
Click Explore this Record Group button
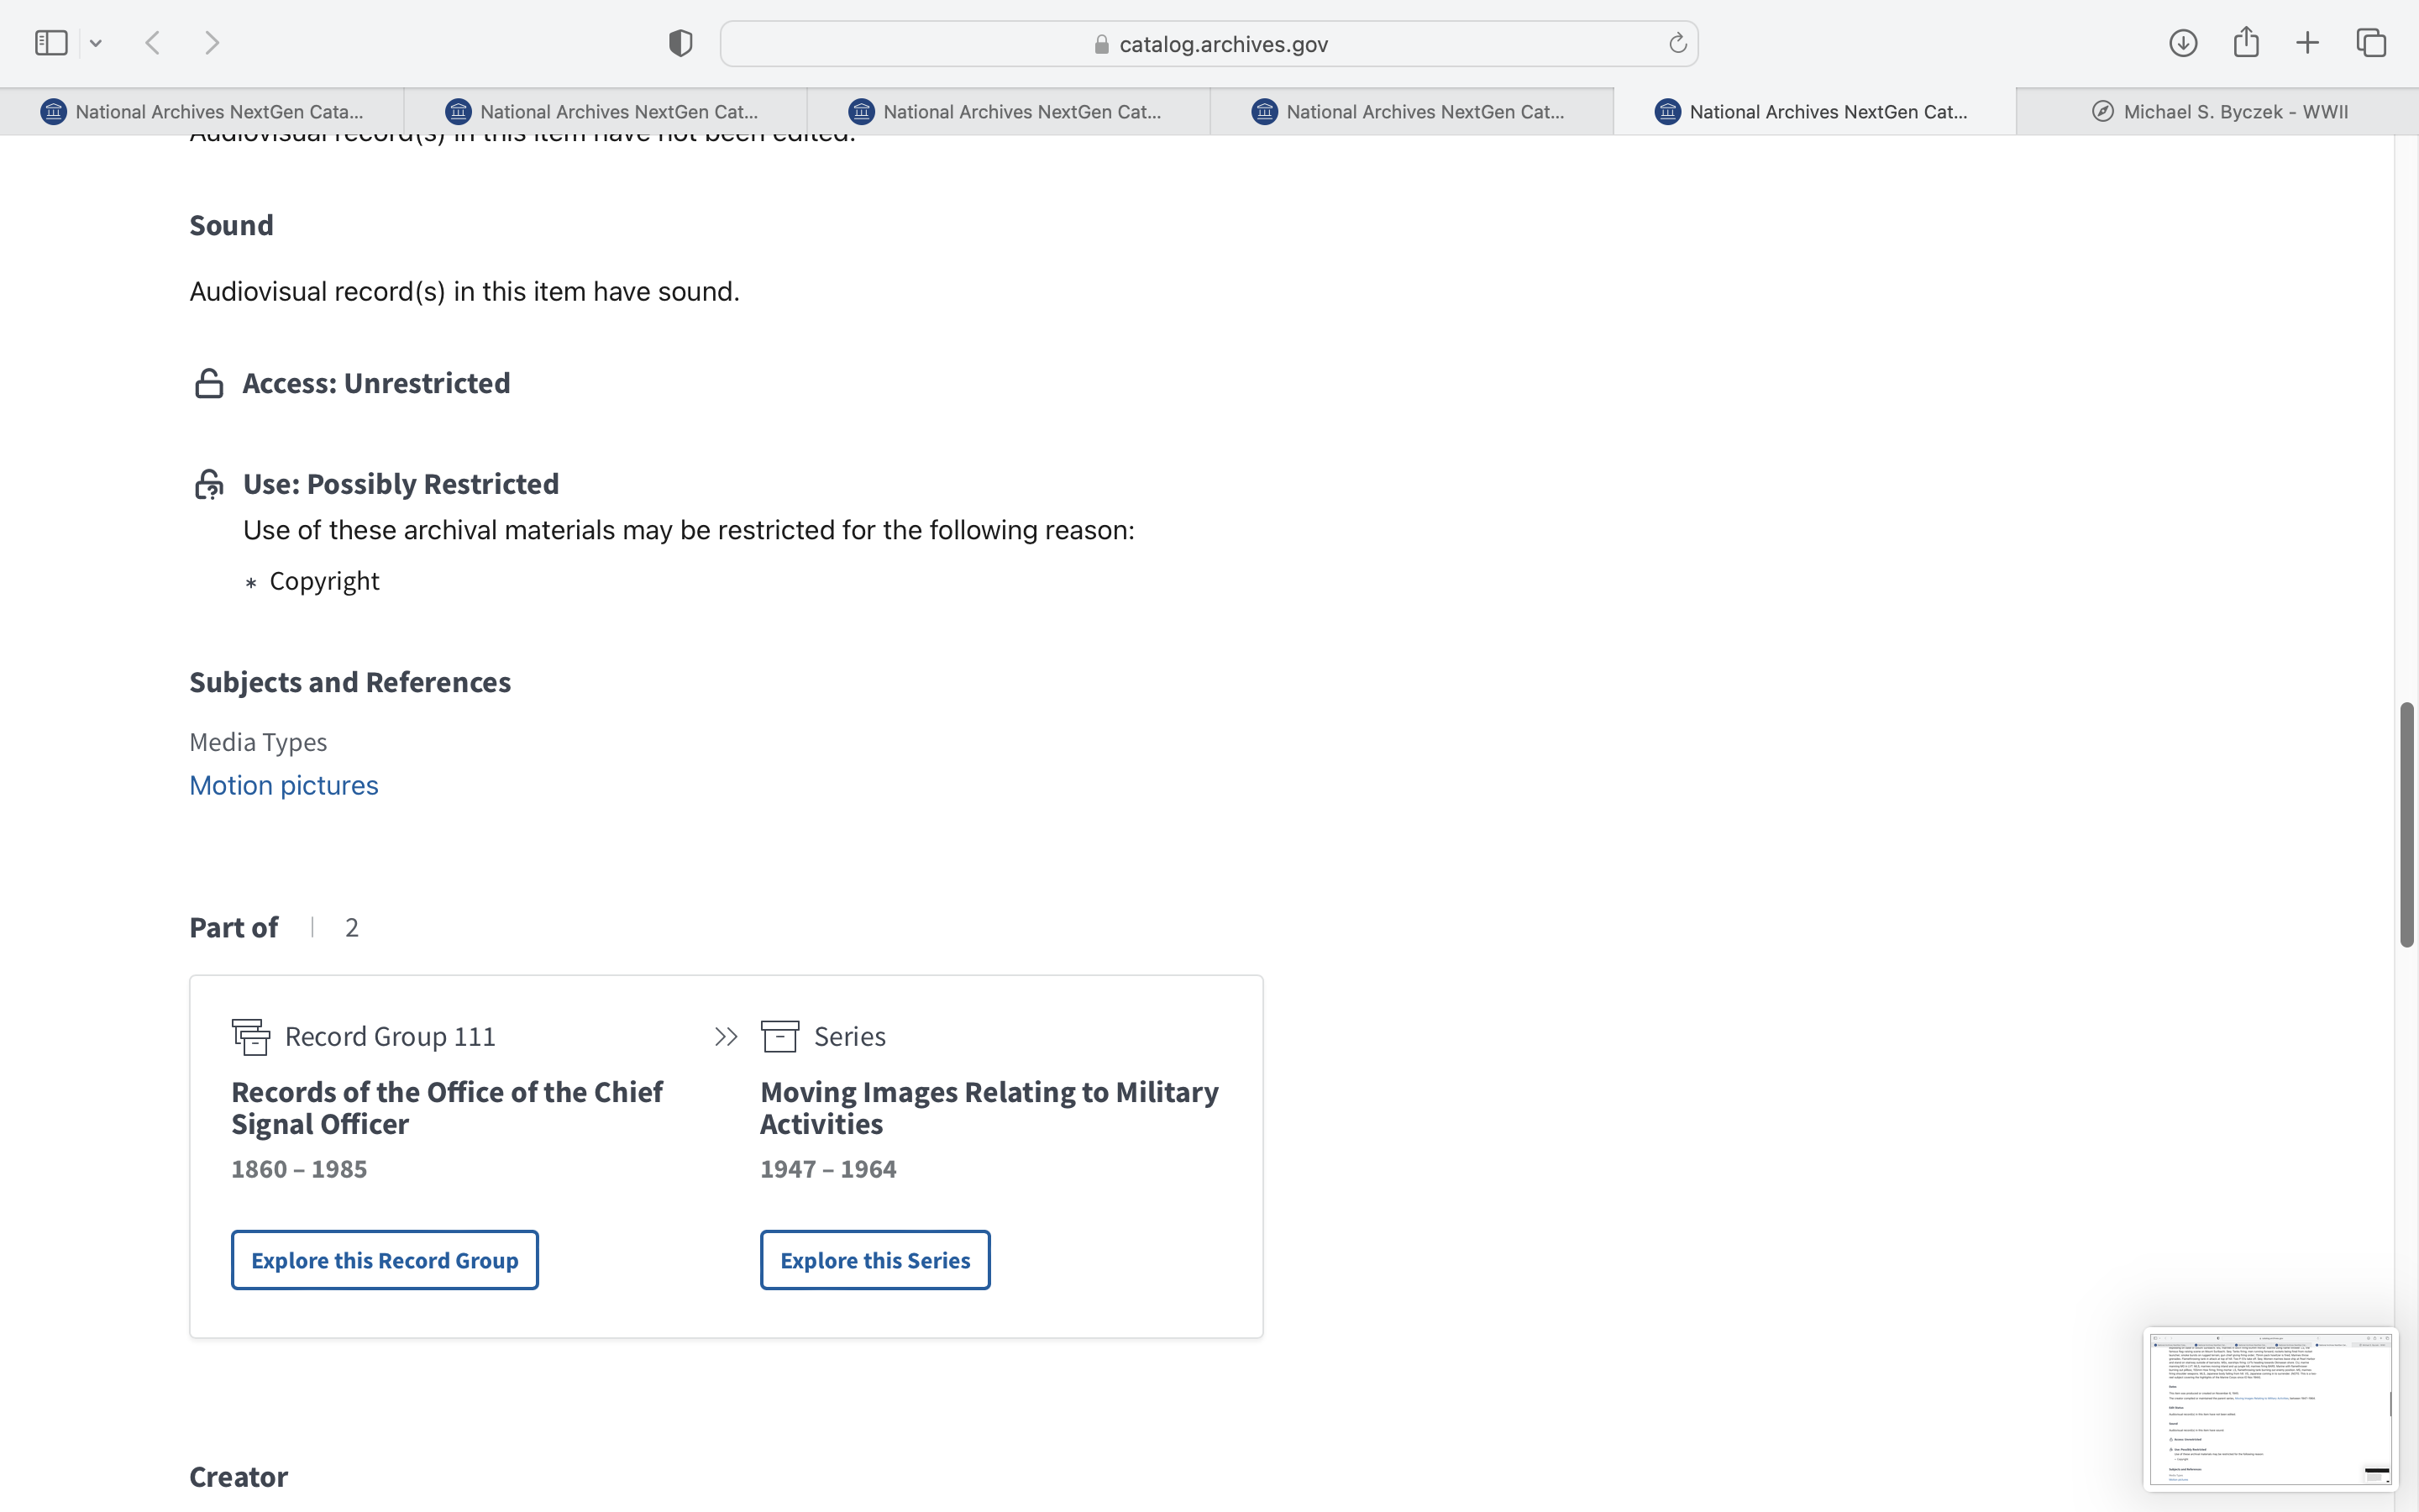[x=385, y=1260]
